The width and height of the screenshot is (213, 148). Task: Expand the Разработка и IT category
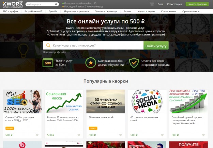pyautogui.click(x=33, y=11)
